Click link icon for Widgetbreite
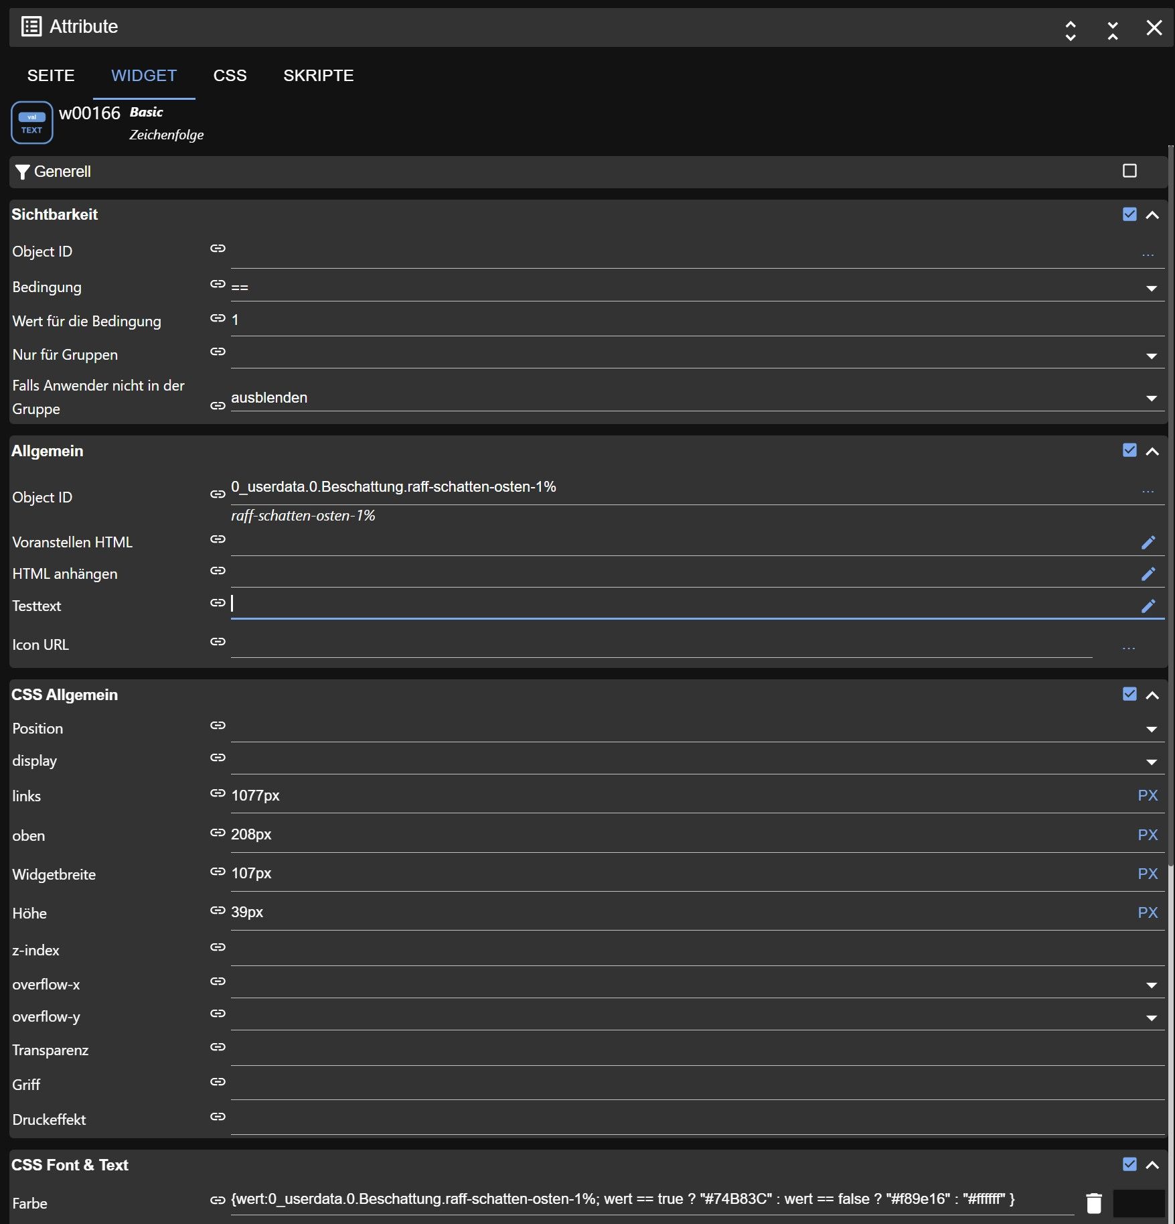Viewport: 1175px width, 1224px height. coord(218,872)
